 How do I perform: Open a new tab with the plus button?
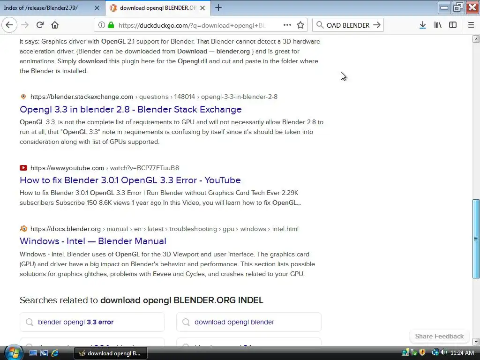point(218,7)
